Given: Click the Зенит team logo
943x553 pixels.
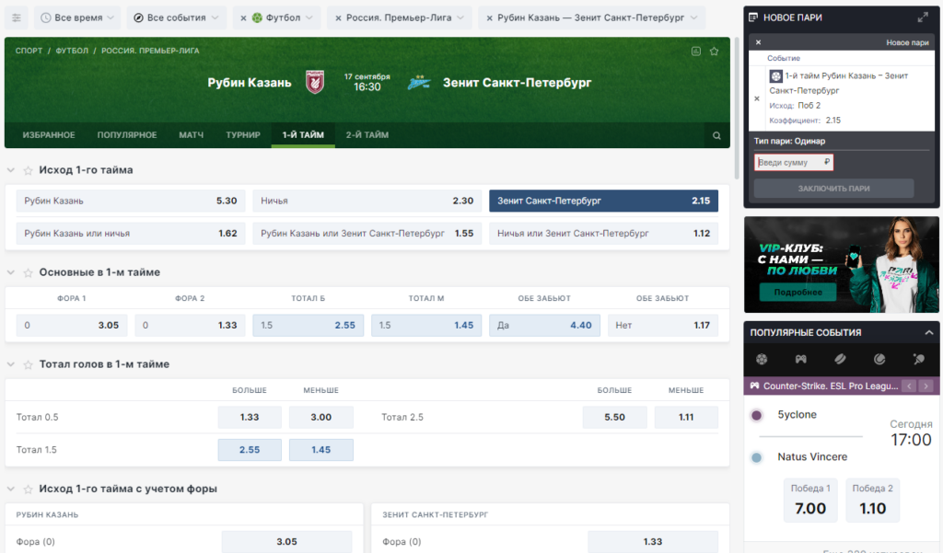Looking at the screenshot, I should (419, 82).
